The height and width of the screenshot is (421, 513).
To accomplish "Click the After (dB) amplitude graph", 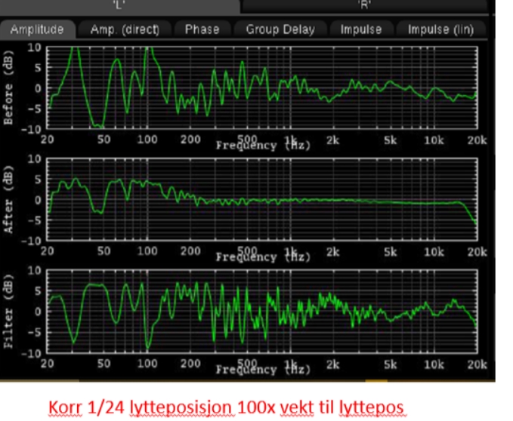I will click(x=261, y=199).
